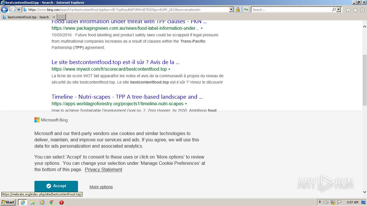Open a new tab button
Viewport: 367px width, 206px height.
coord(62,17)
